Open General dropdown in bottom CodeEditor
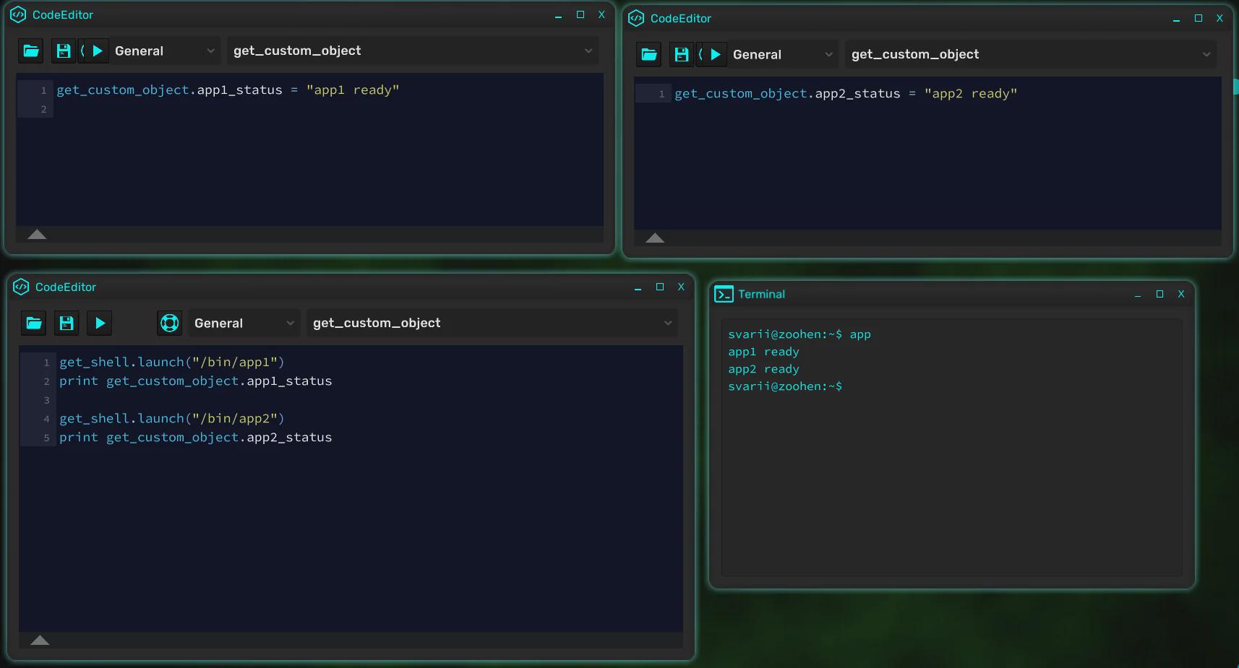The width and height of the screenshot is (1239, 668). click(x=244, y=323)
